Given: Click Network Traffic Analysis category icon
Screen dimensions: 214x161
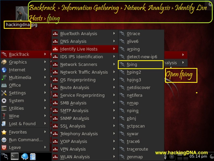Looking at the screenshot, I should click(x=55, y=72).
